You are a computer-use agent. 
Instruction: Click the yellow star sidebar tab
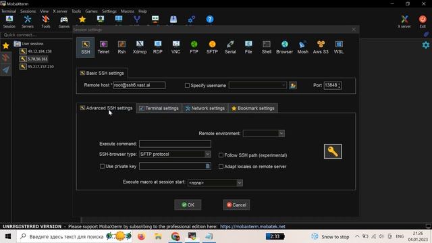point(6,46)
